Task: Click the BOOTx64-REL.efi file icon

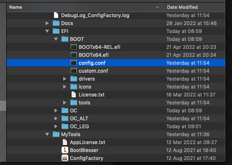Action: (74, 47)
